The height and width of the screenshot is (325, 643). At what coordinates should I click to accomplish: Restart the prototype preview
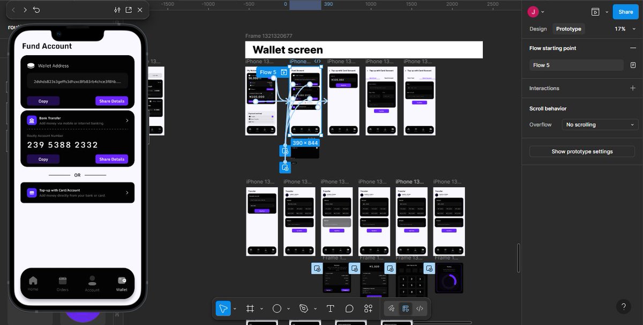tap(36, 10)
